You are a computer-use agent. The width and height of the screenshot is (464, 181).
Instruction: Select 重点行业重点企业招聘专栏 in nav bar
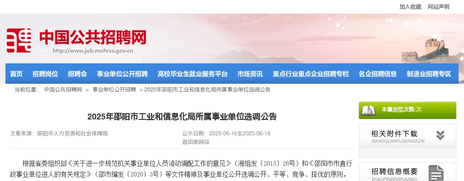point(311,74)
